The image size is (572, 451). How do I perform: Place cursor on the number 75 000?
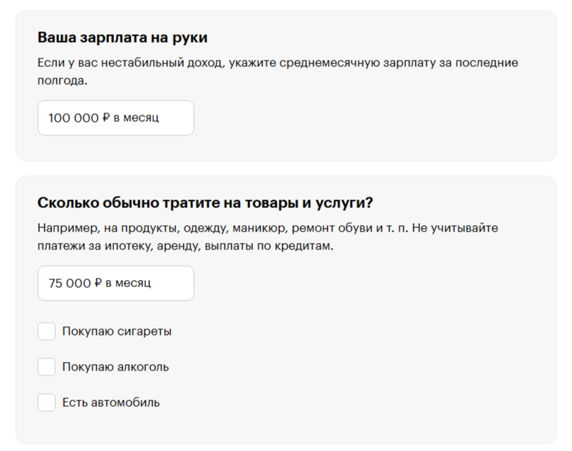point(69,284)
